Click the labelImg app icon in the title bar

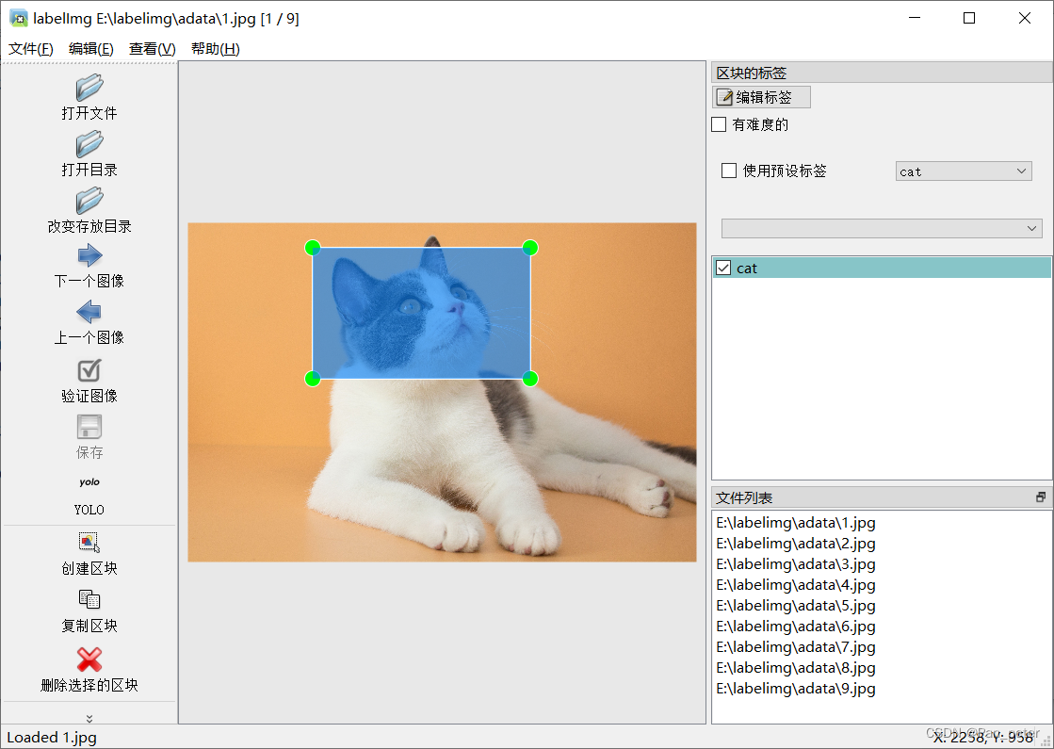(18, 18)
